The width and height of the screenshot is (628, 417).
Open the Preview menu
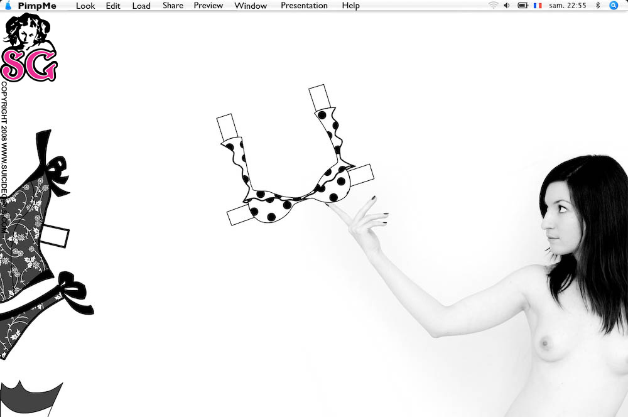[x=208, y=6]
